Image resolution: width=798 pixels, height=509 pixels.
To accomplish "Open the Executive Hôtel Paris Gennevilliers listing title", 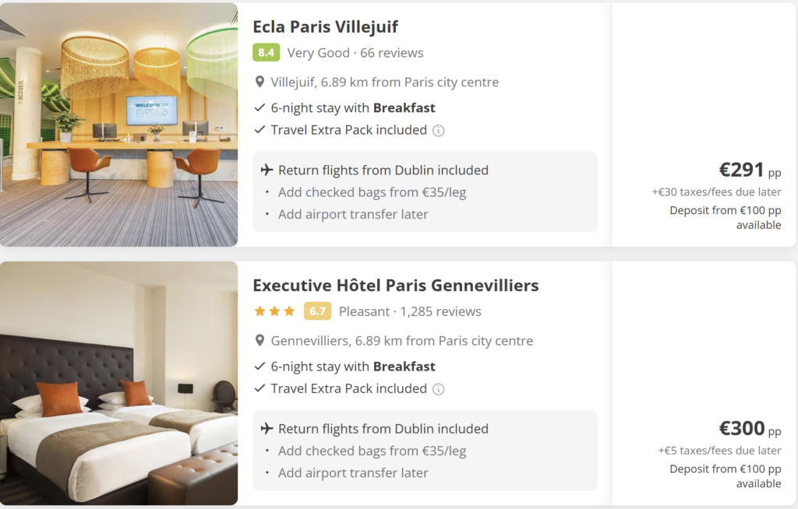I will tap(395, 286).
